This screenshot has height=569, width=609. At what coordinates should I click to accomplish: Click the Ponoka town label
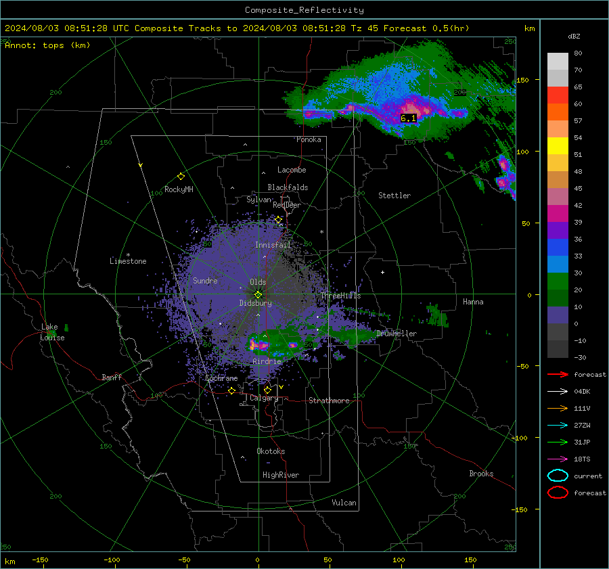click(309, 139)
